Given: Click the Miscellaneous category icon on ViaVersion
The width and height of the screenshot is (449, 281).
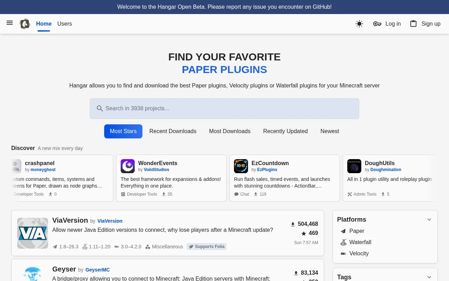Looking at the screenshot, I should pyautogui.click(x=148, y=247).
